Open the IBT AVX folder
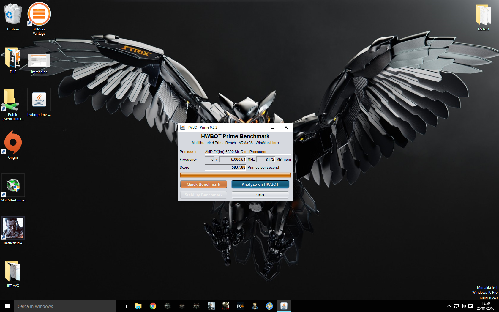This screenshot has height=312, width=499. tap(13, 274)
